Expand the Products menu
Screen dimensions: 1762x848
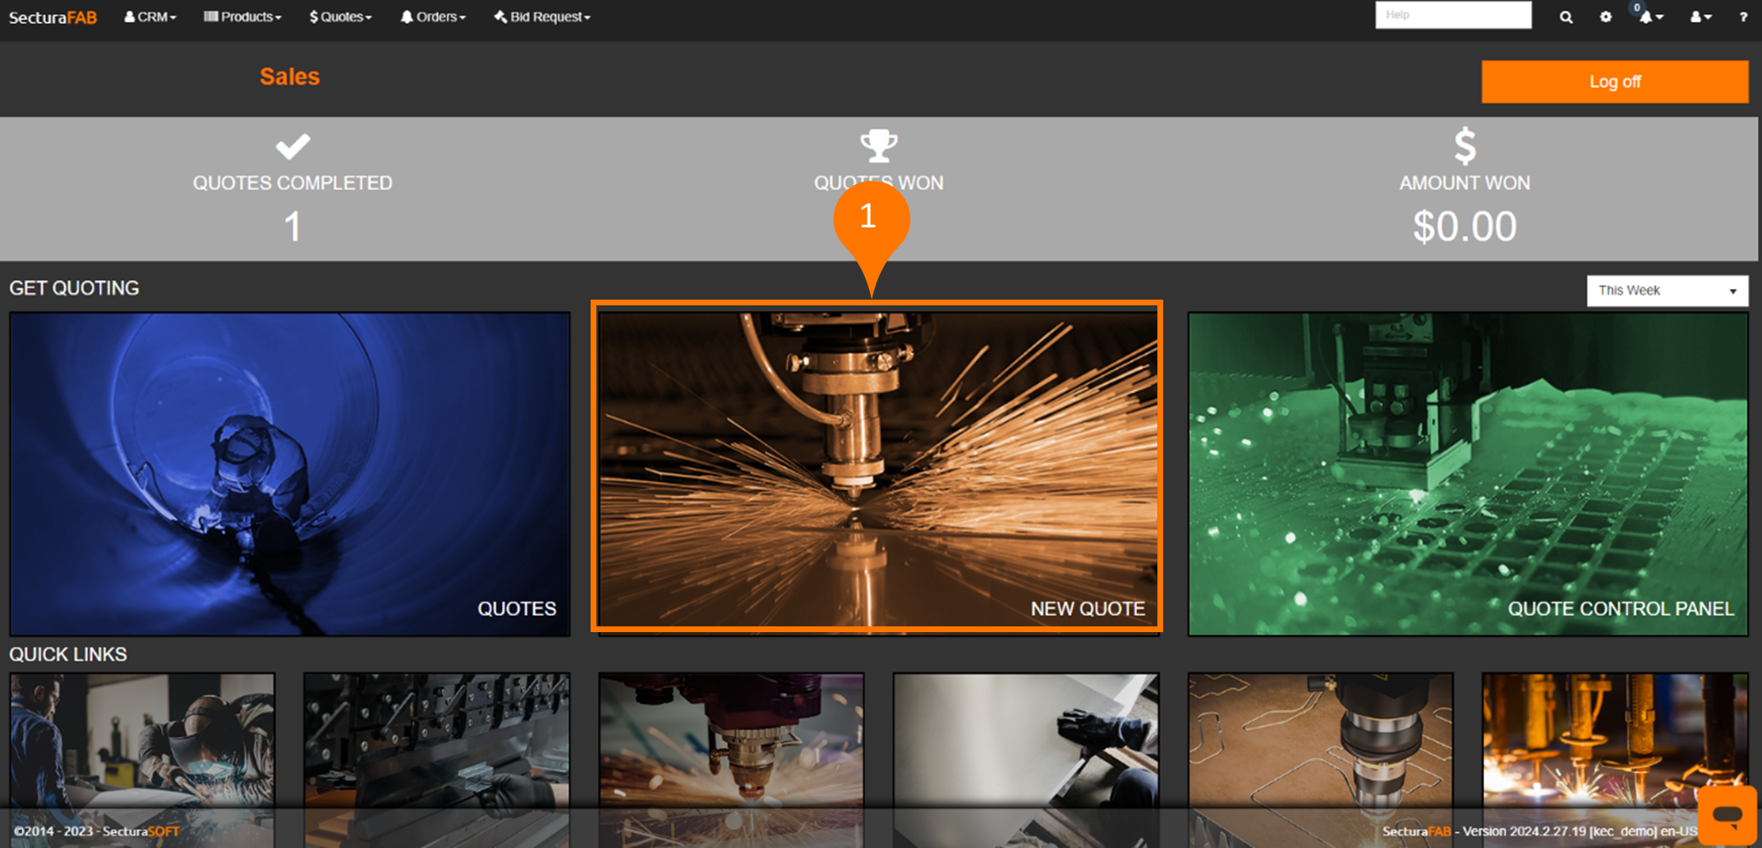(242, 17)
